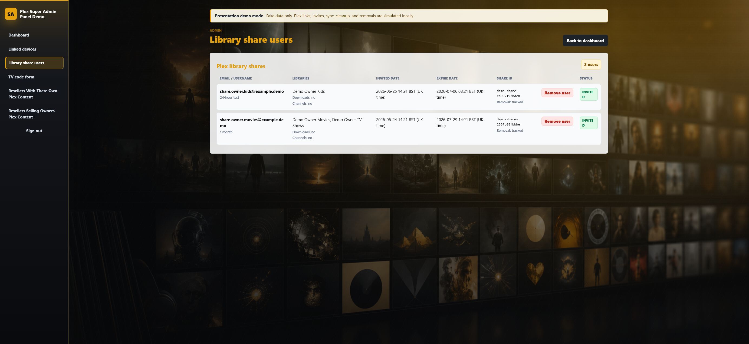Click the Presentation demo mode banner
This screenshot has height=344, width=749.
pyautogui.click(x=409, y=16)
